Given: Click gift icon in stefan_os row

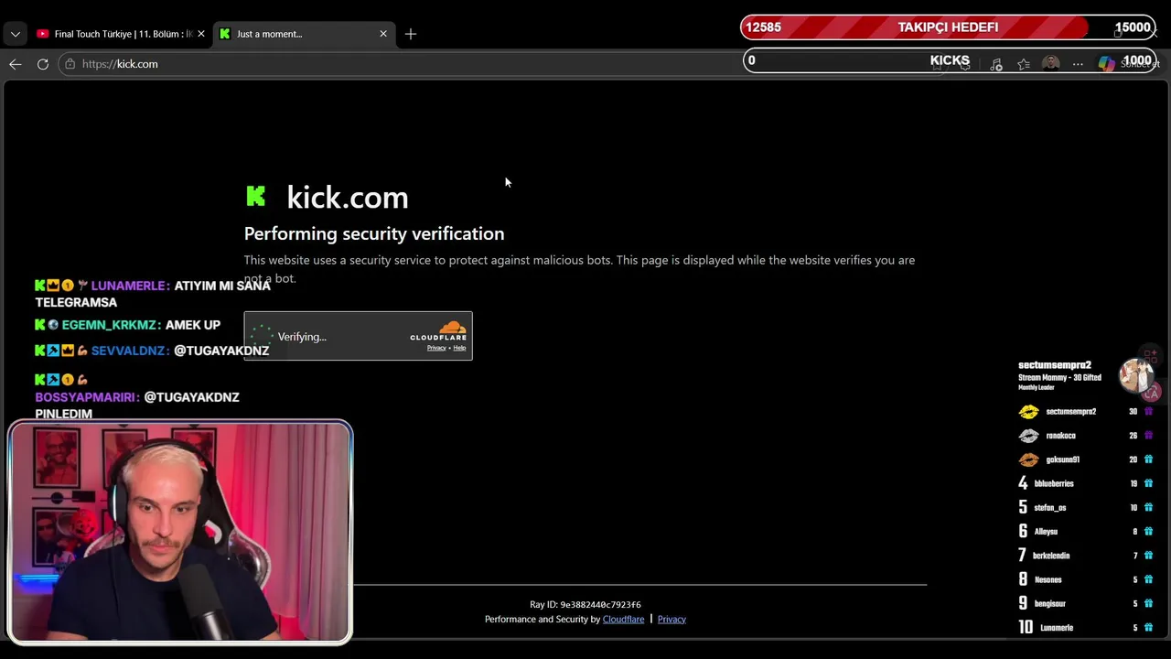Looking at the screenshot, I should click(1148, 507).
